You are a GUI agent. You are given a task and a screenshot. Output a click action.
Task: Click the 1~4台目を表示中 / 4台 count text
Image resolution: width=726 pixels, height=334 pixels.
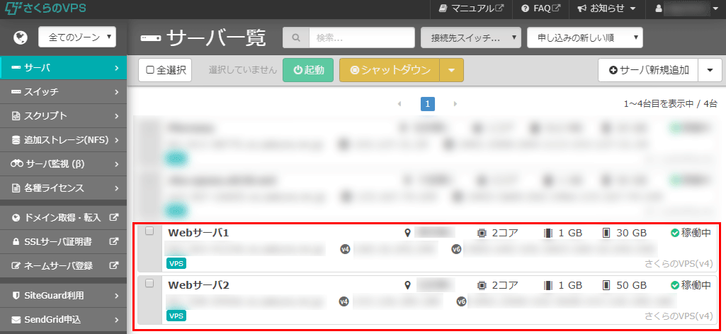point(671,104)
